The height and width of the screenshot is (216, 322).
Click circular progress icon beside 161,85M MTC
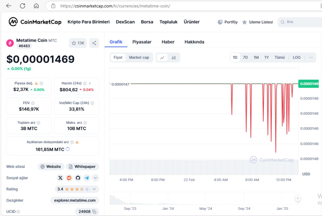click(x=68, y=149)
